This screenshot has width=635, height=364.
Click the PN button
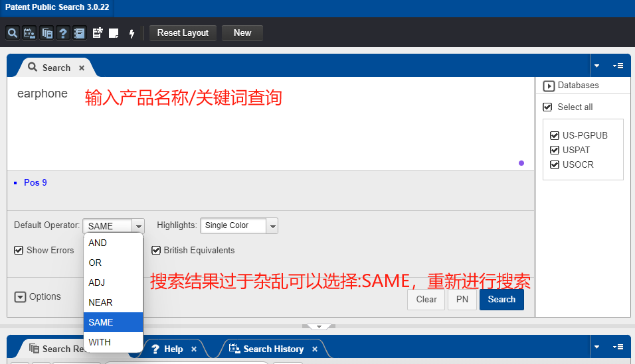[x=462, y=299]
